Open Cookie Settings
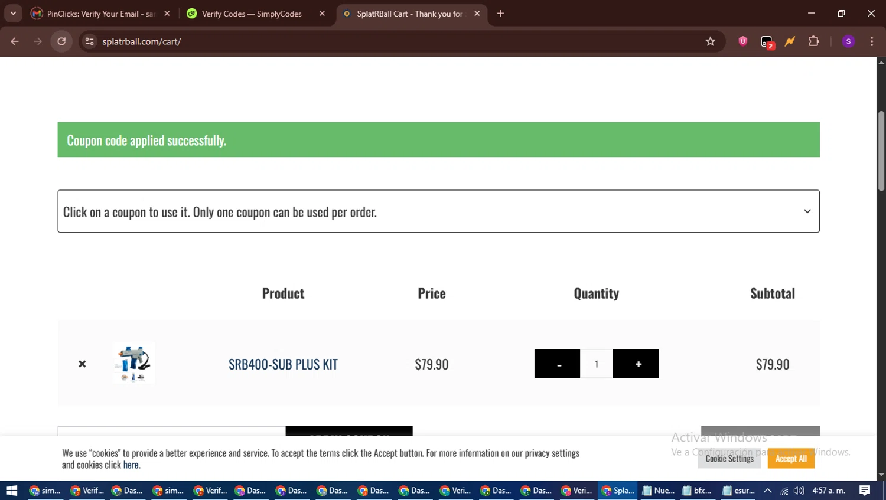Image resolution: width=886 pixels, height=500 pixels. (729, 459)
